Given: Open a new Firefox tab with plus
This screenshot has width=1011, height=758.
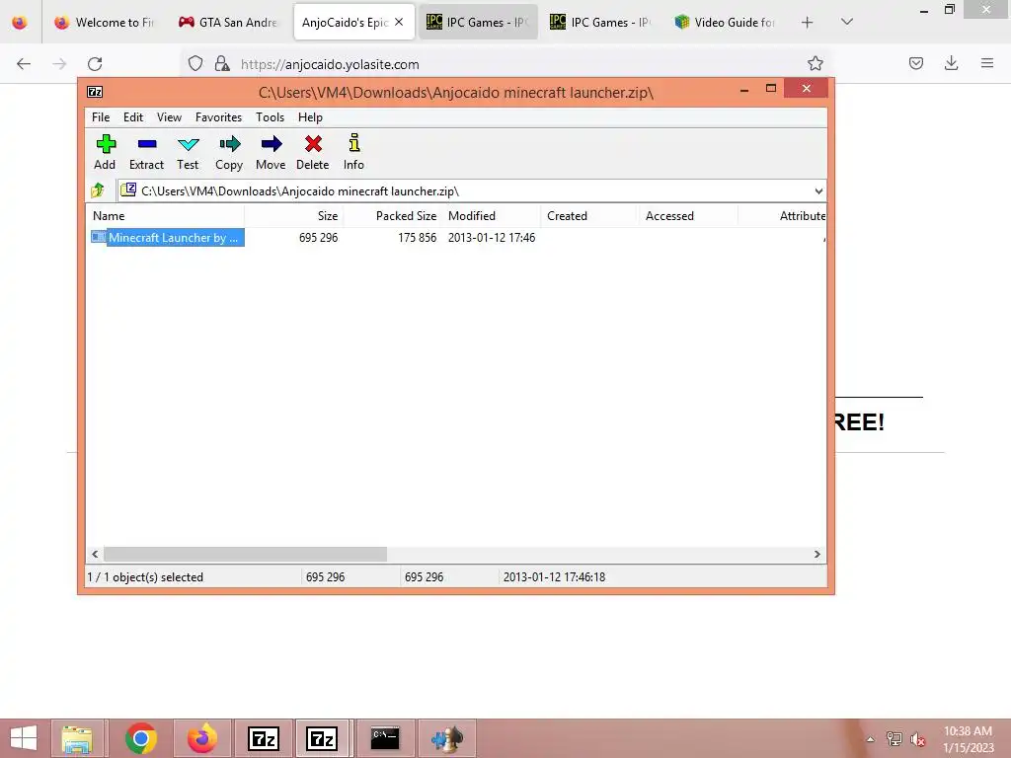Looking at the screenshot, I should (x=807, y=23).
